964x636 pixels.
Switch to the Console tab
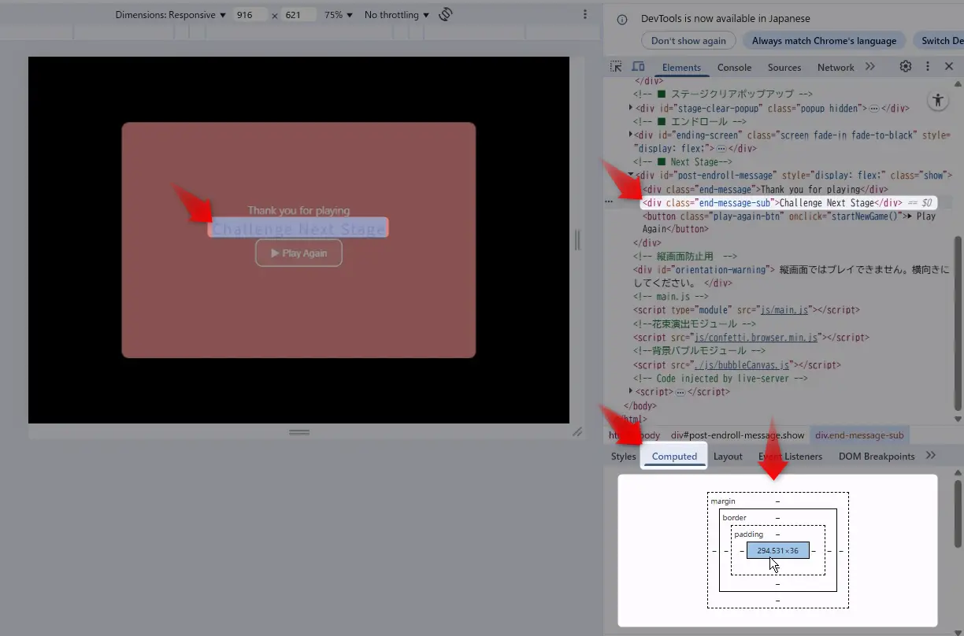[734, 68]
